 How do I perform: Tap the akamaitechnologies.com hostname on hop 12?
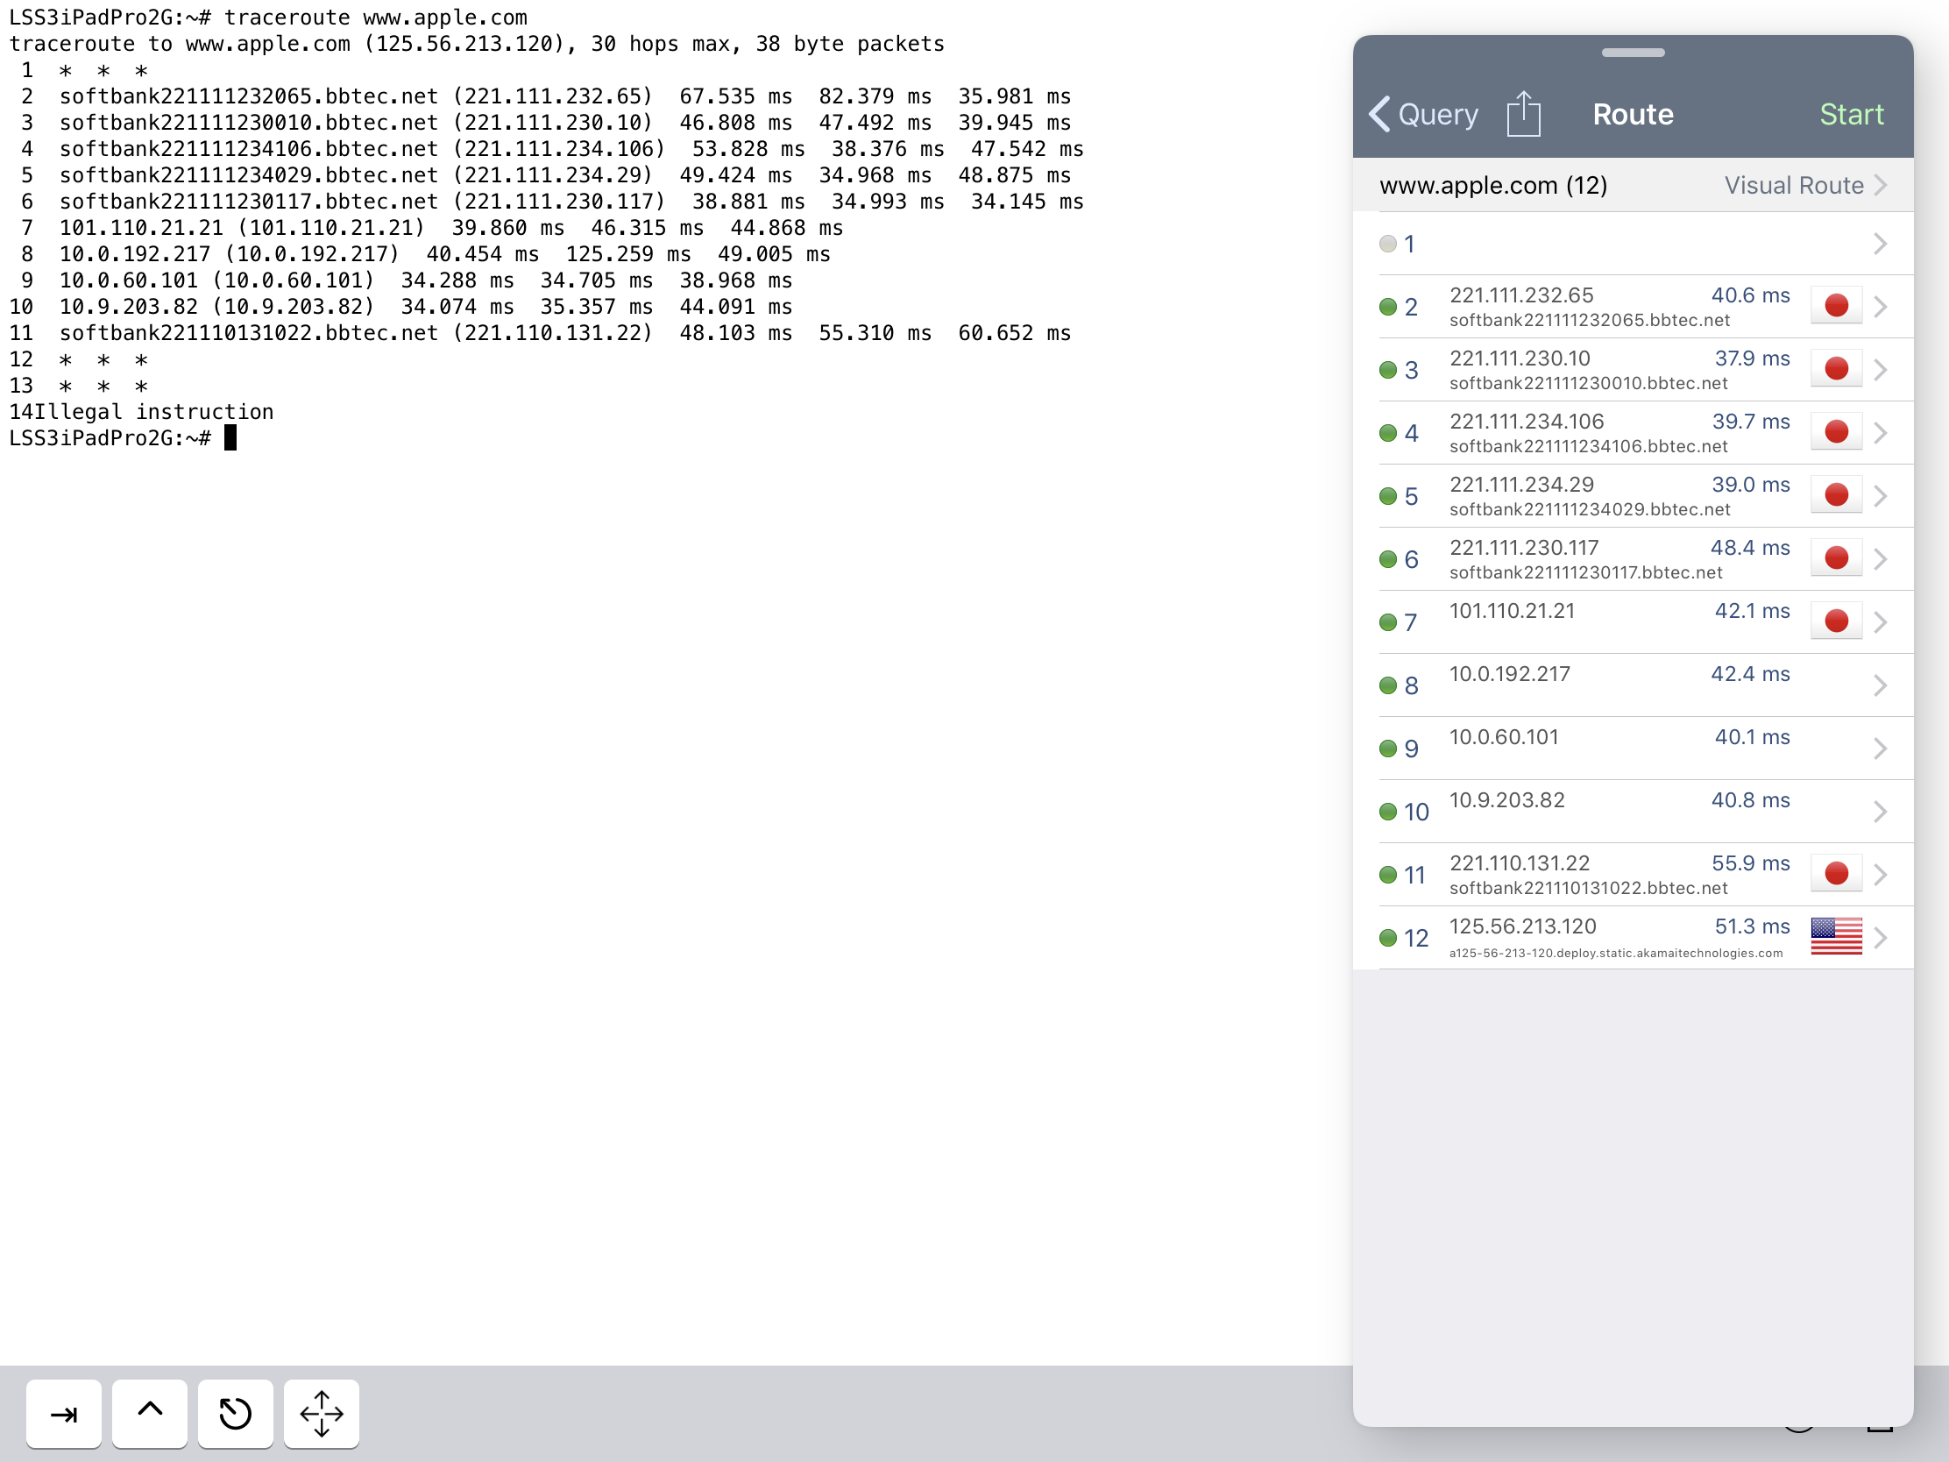point(1616,953)
